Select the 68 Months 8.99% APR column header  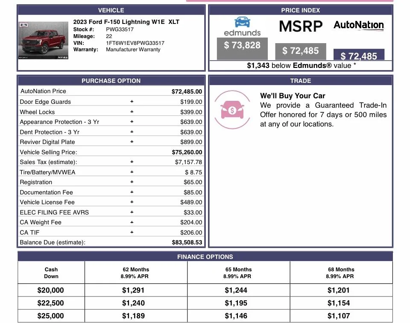click(x=341, y=273)
